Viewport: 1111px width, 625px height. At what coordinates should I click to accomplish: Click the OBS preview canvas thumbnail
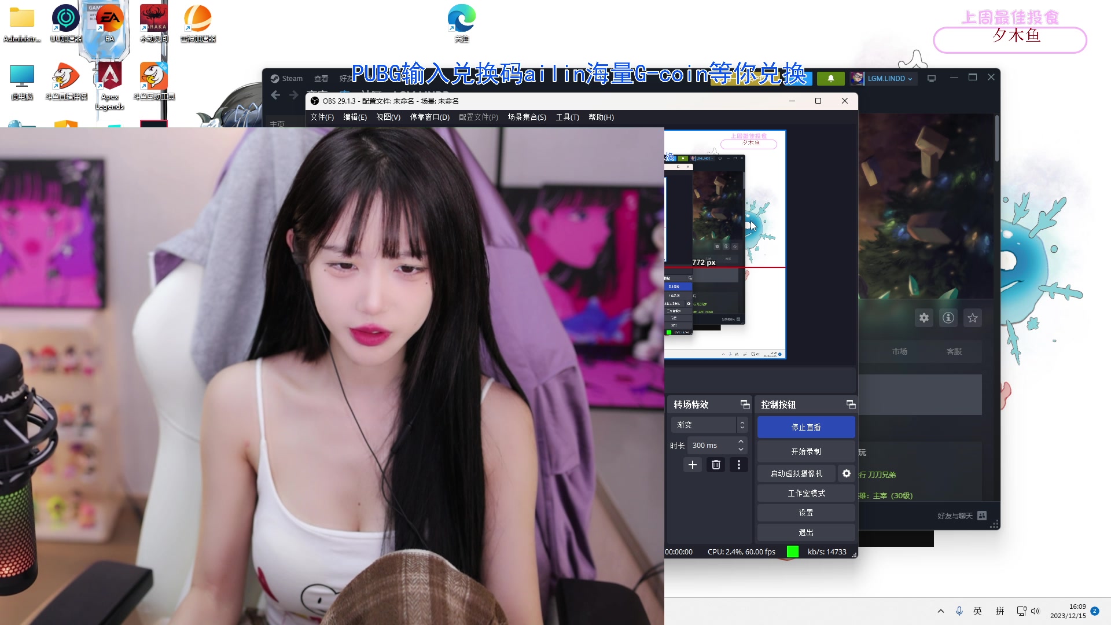click(725, 244)
